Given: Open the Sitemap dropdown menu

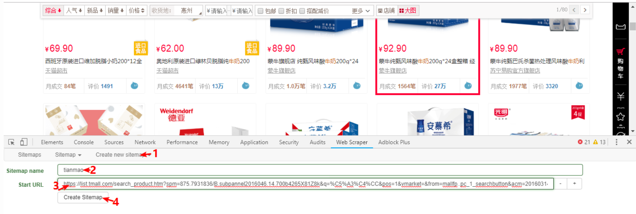Looking at the screenshot, I should [x=68, y=155].
